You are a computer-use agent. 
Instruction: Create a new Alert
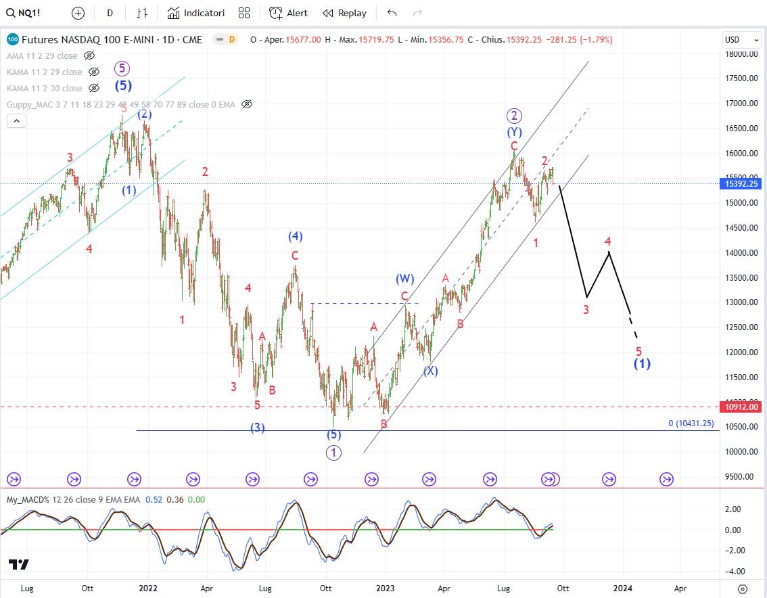pyautogui.click(x=288, y=14)
